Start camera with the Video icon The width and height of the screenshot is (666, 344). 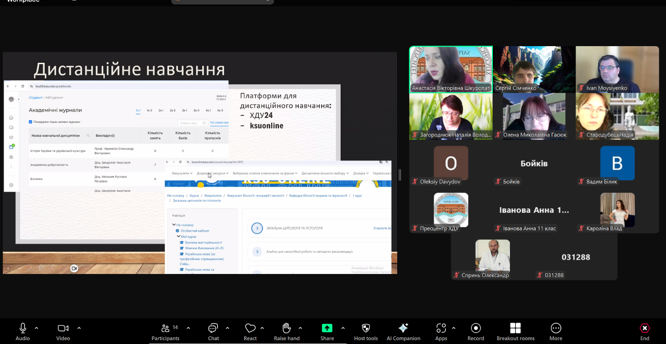click(x=63, y=328)
